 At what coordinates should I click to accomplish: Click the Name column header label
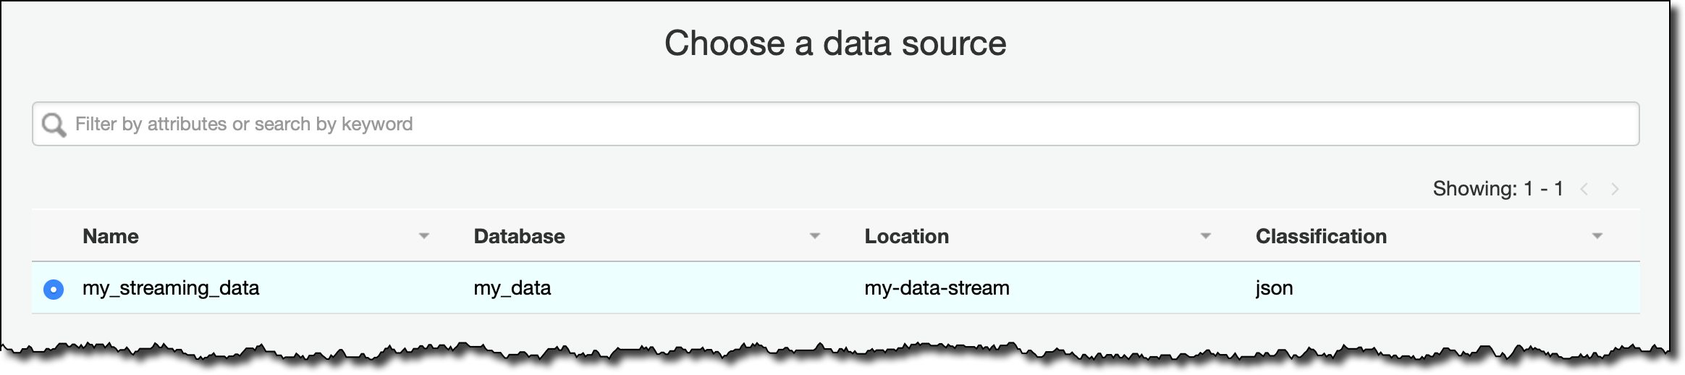point(111,236)
